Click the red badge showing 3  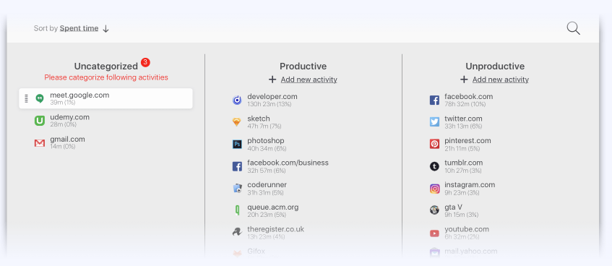pos(145,62)
